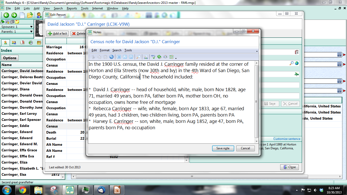The height and width of the screenshot is (195, 347).
Task: Run spell check in Notes toolbar
Action: tap(153, 57)
